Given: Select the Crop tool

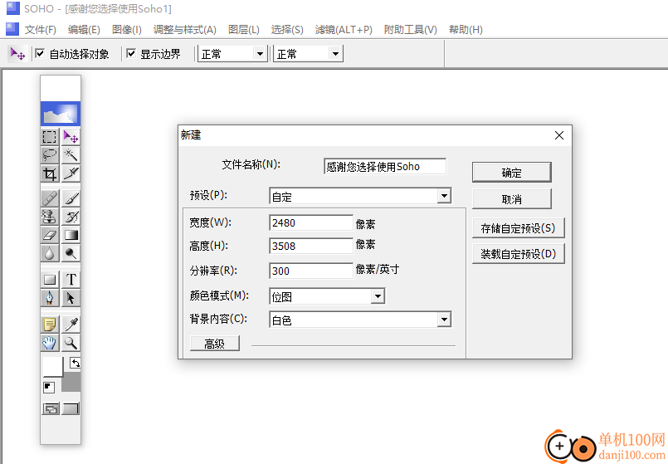Looking at the screenshot, I should (50, 173).
